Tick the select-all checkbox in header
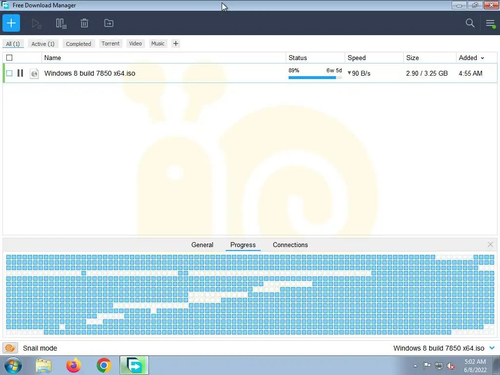 [9, 58]
